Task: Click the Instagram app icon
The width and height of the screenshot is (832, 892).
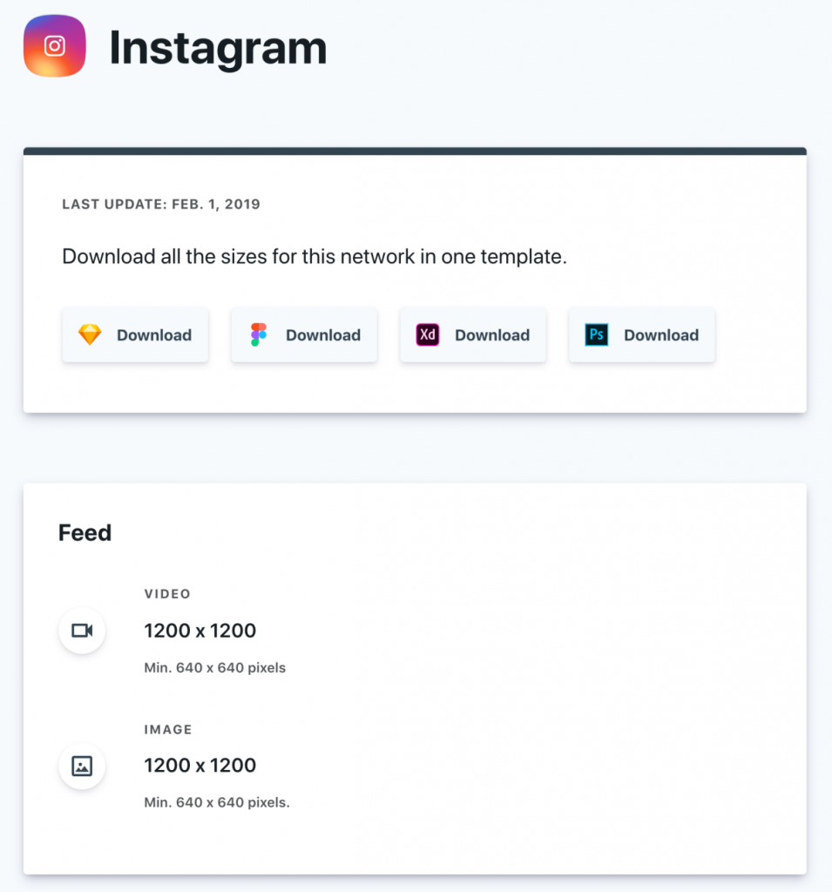Action: tap(54, 45)
